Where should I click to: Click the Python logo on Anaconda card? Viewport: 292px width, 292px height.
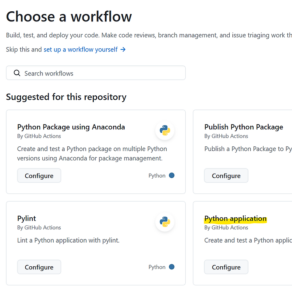click(x=165, y=130)
